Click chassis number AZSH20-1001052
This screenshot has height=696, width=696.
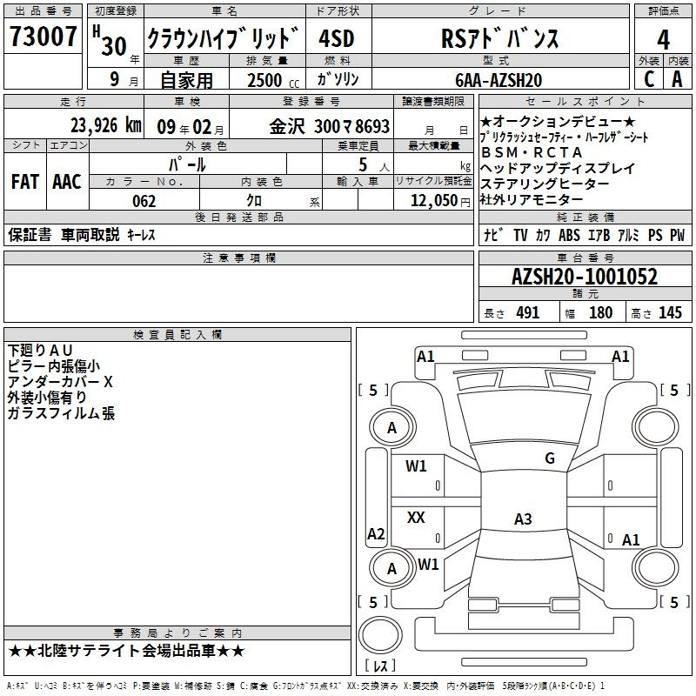(584, 278)
